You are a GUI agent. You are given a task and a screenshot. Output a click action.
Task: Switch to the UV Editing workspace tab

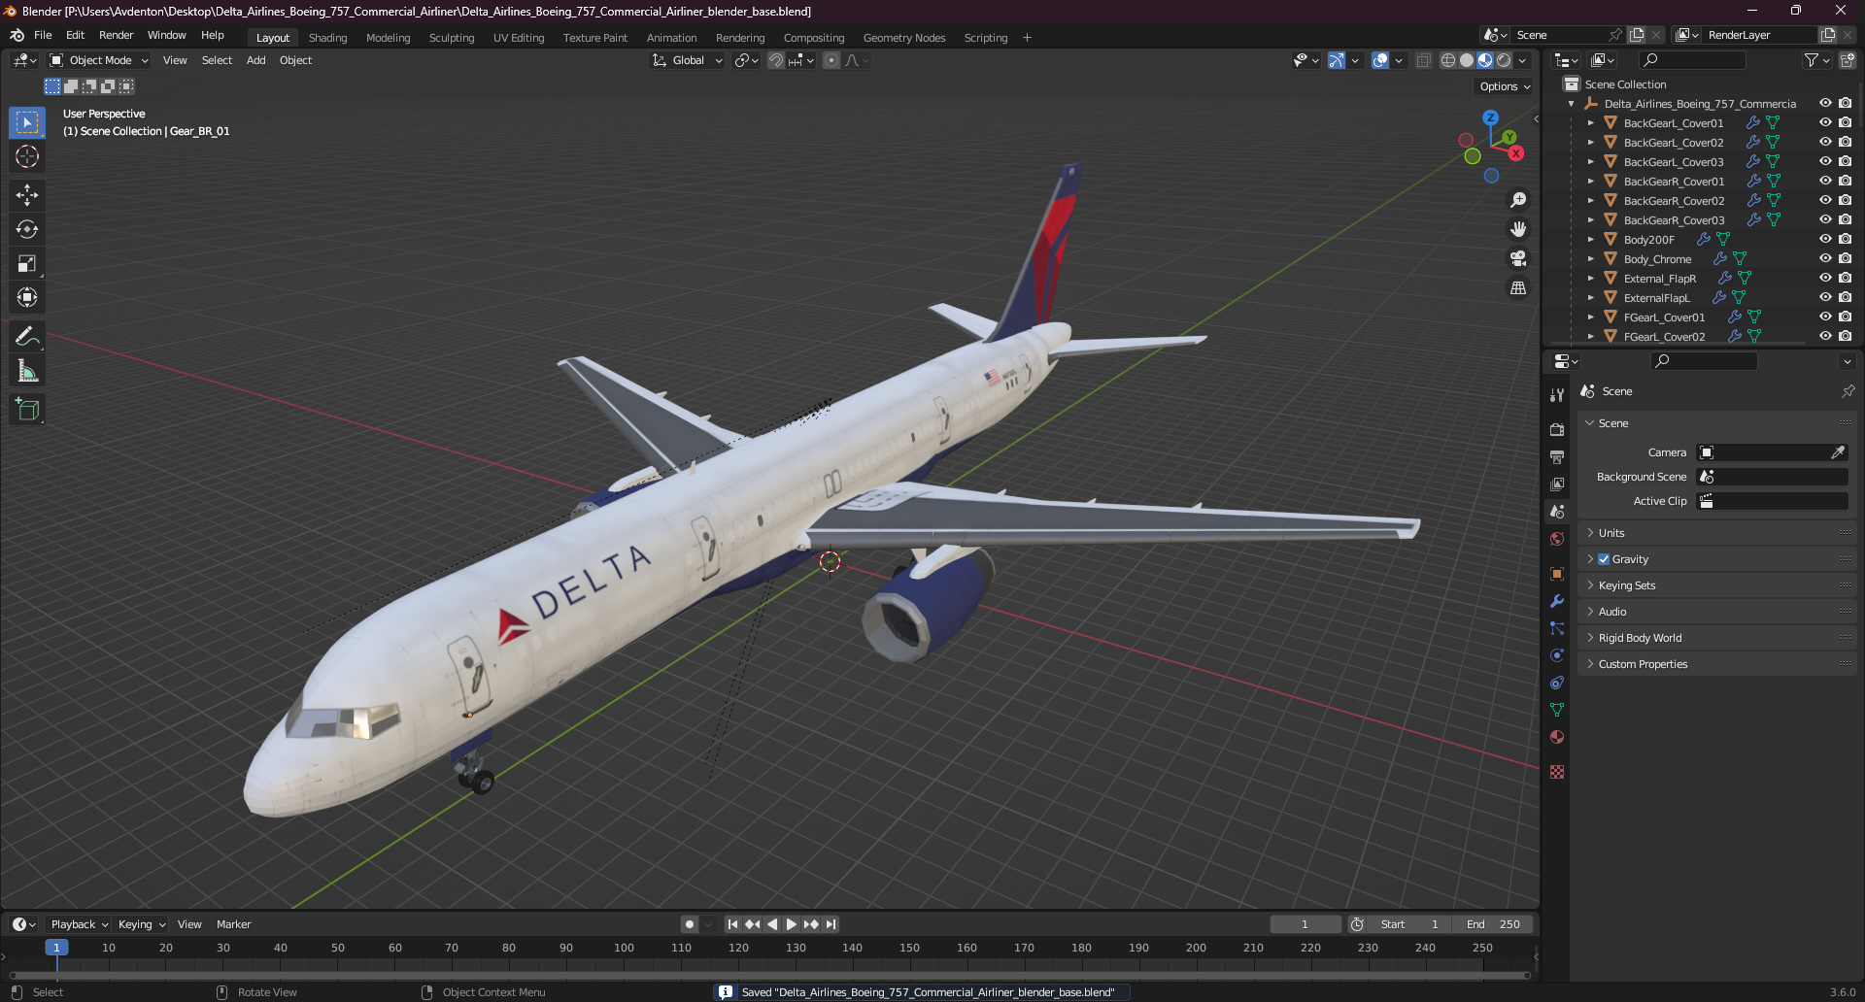(x=519, y=38)
